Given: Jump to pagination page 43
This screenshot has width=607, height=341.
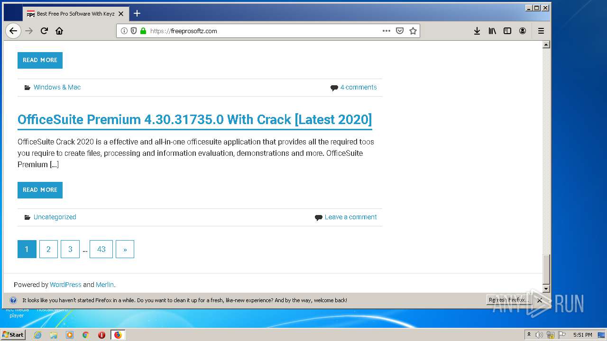Looking at the screenshot, I should coord(101,249).
